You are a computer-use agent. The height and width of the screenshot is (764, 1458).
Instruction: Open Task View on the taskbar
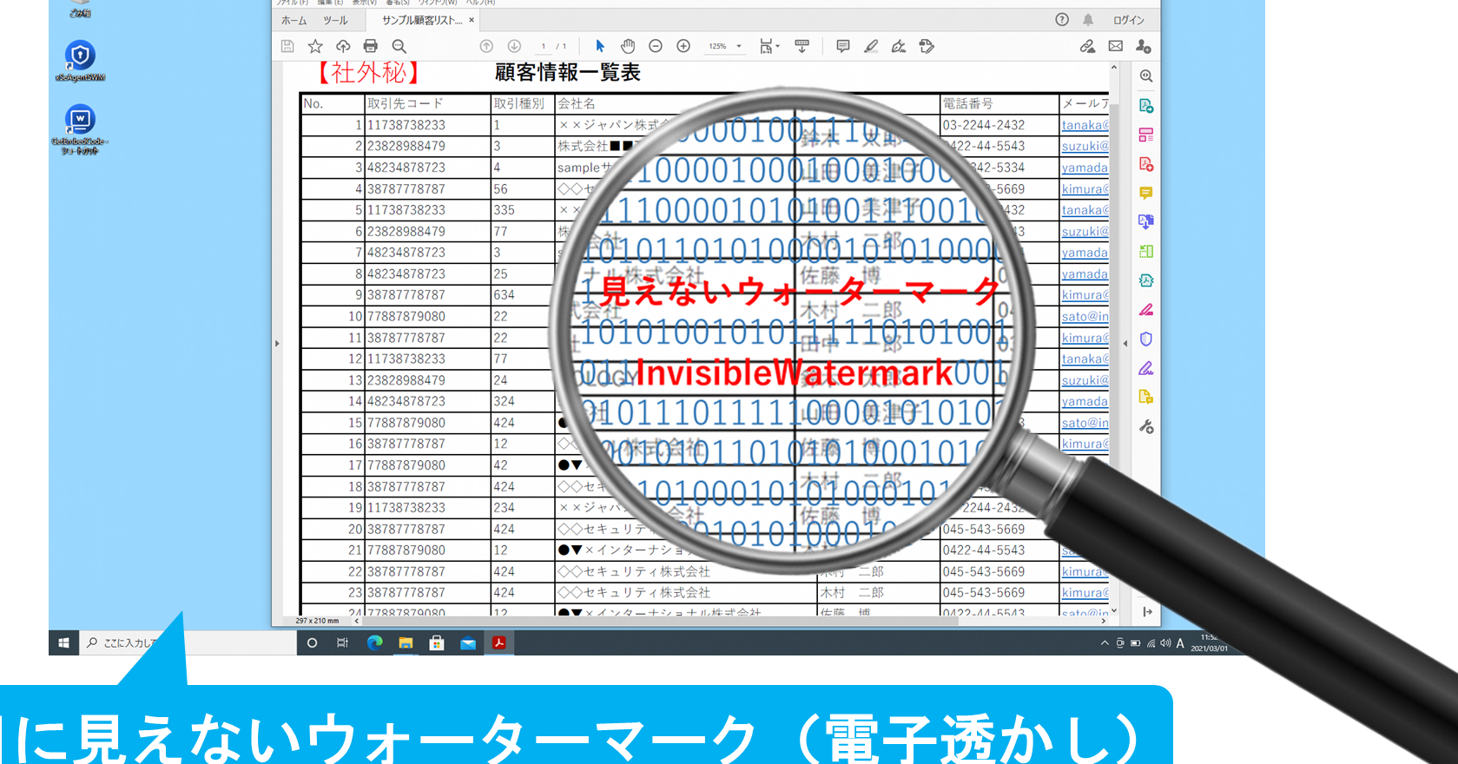tap(343, 643)
